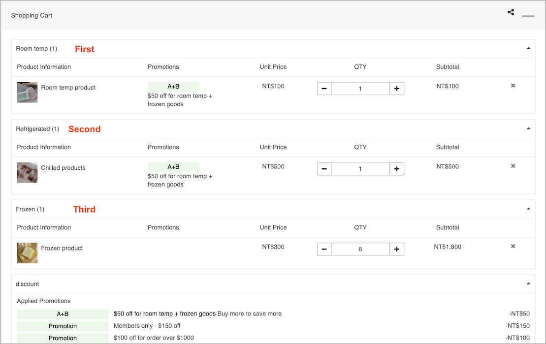Image resolution: width=546 pixels, height=344 pixels.
Task: Open the Frozen product thumbnail
Action: [27, 253]
